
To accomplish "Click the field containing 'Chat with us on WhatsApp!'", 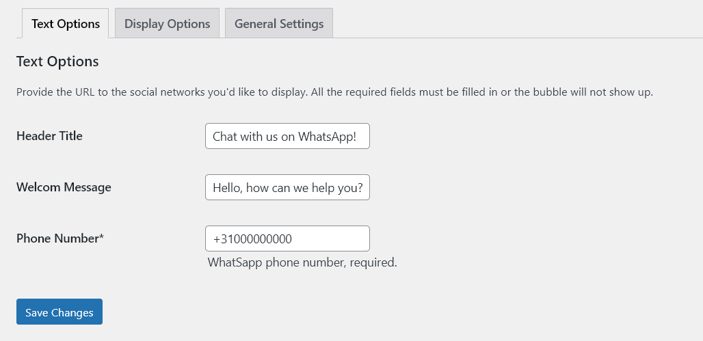I will pyautogui.click(x=287, y=136).
